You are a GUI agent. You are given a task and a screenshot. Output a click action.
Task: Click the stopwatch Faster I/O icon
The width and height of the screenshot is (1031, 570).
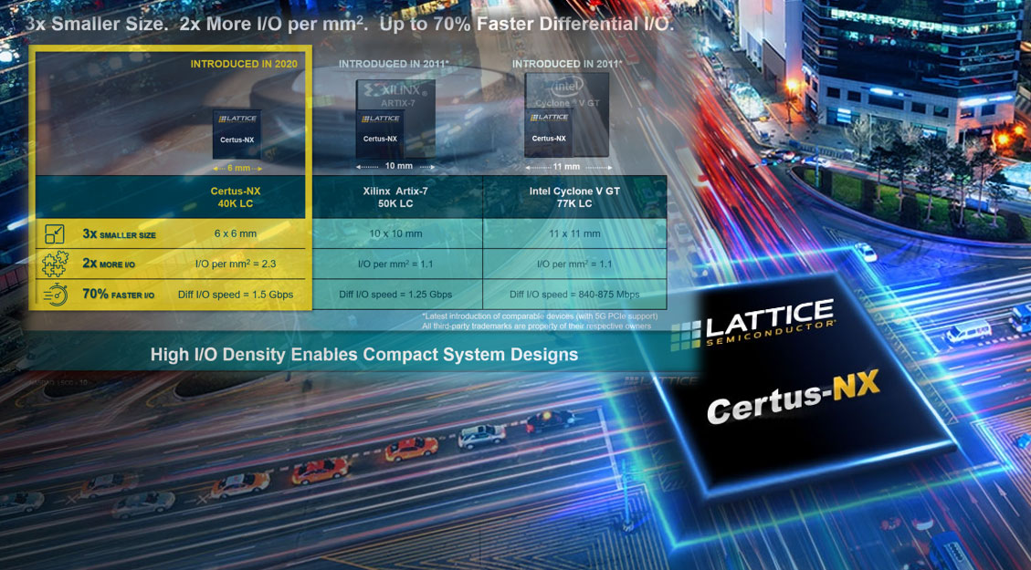pyautogui.click(x=55, y=295)
